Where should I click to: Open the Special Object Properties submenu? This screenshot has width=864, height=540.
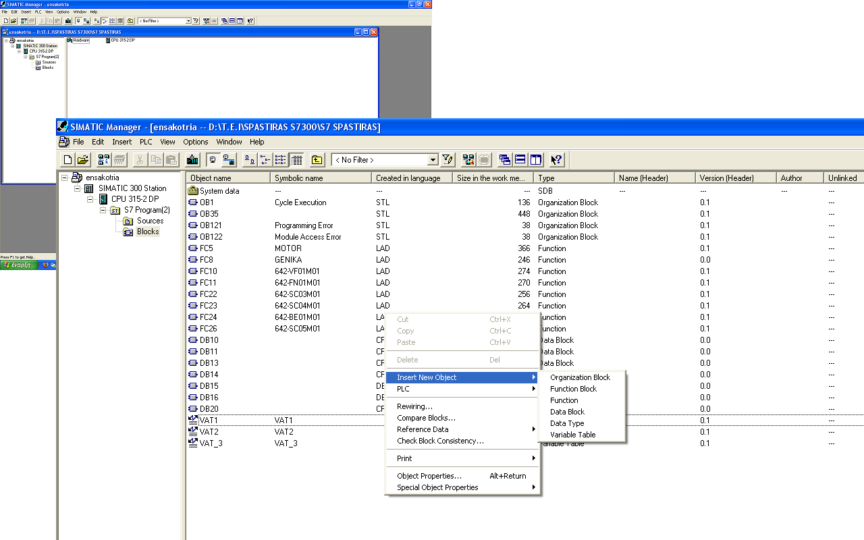[462, 487]
